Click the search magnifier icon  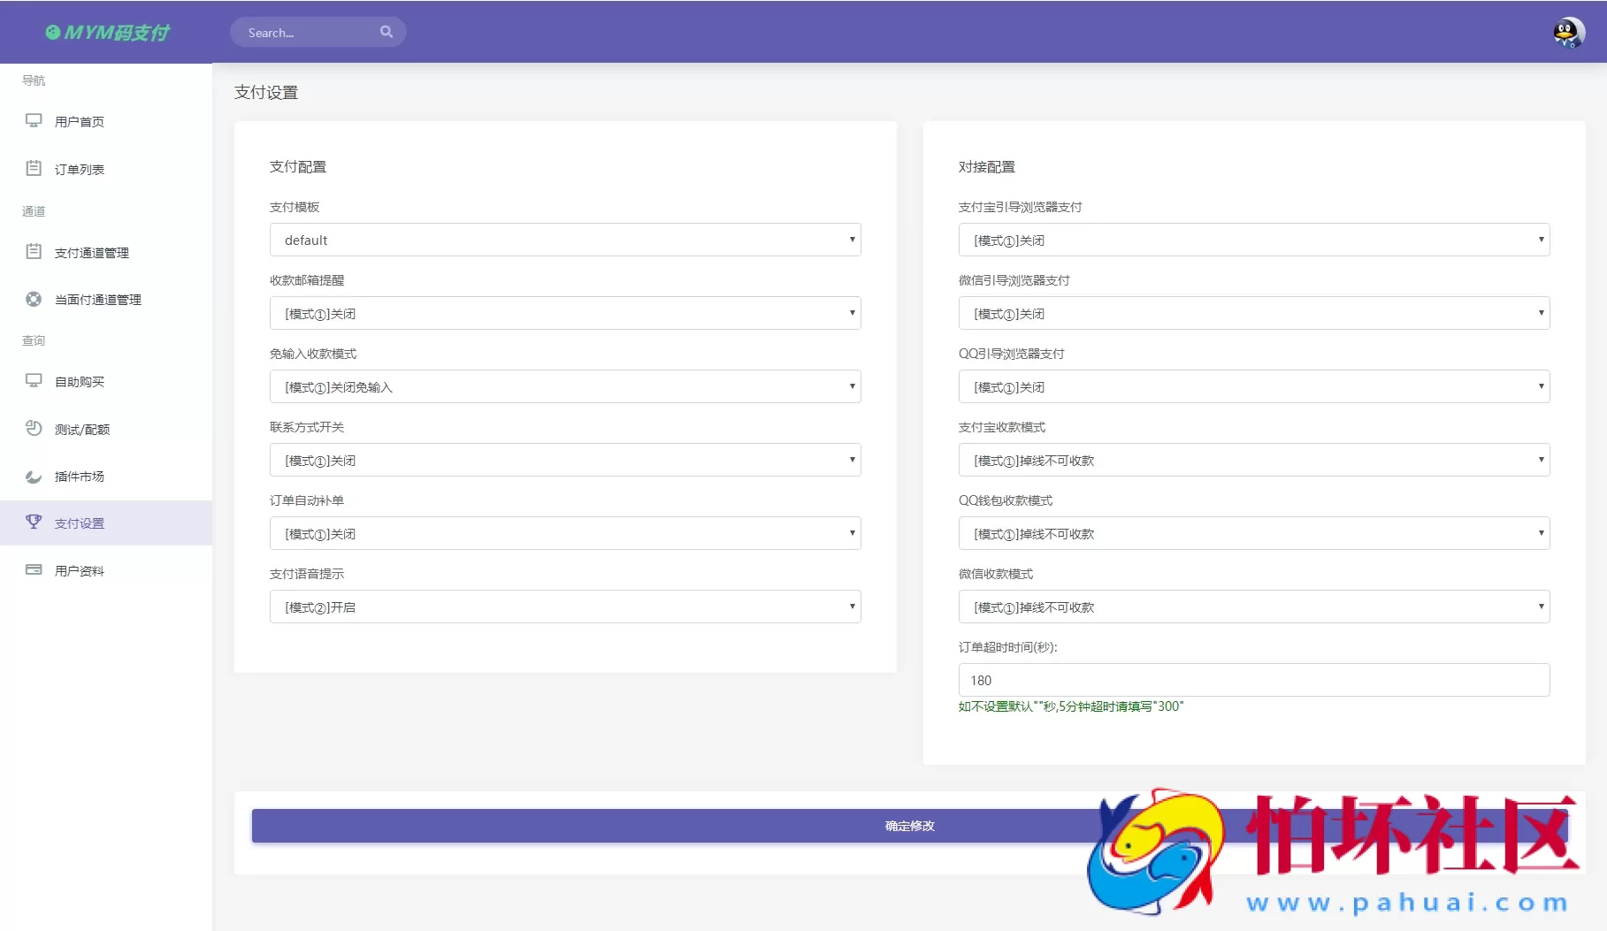point(386,31)
